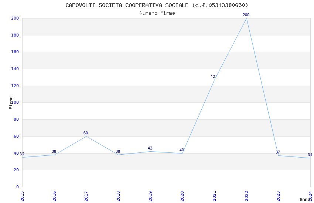Image resolution: width=314 pixels, height=203 pixels.
Task: Click the x-axis year 2023
Action: coord(279,196)
